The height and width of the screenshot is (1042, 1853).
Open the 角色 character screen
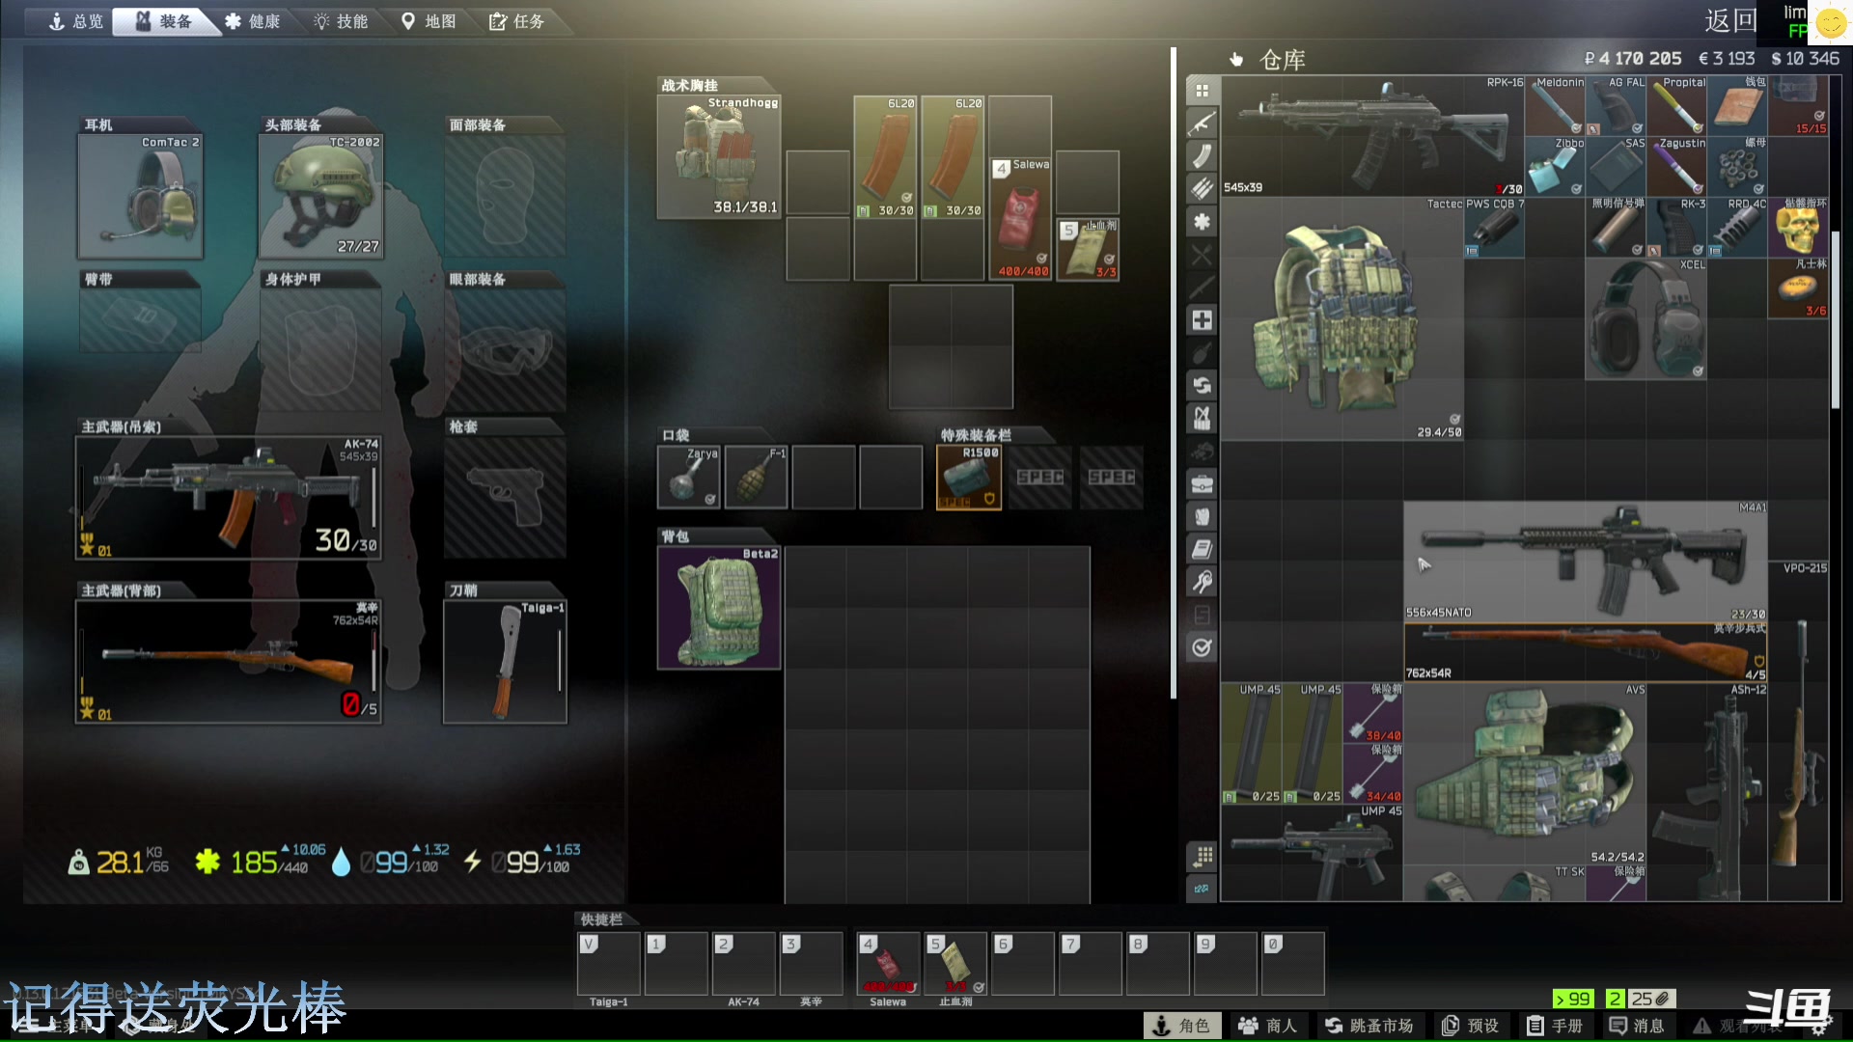coord(1182,1026)
